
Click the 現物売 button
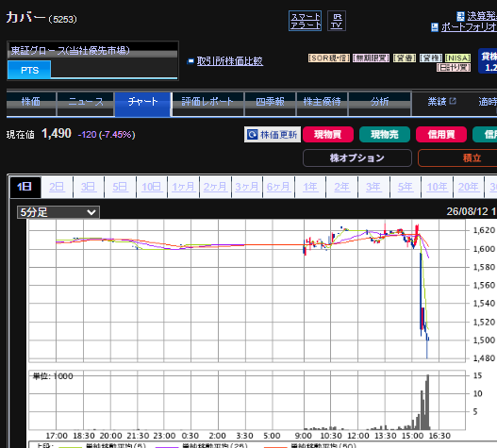point(385,135)
